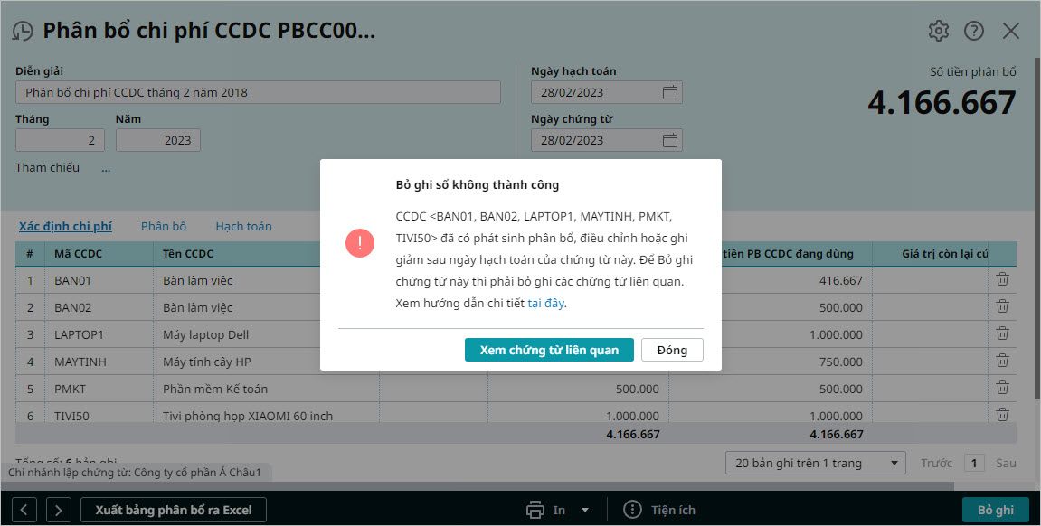
Task: Expand Tham chiếu ellipsis reference
Action: tap(106, 168)
